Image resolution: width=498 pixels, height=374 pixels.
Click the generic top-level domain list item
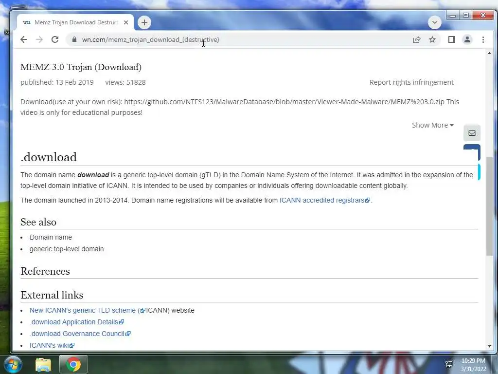67,249
